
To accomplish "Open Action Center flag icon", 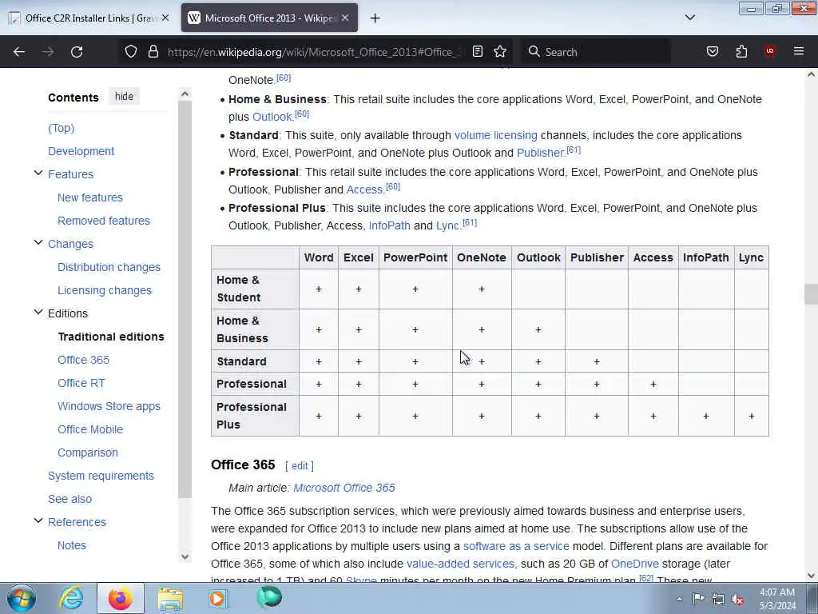I will (x=698, y=599).
